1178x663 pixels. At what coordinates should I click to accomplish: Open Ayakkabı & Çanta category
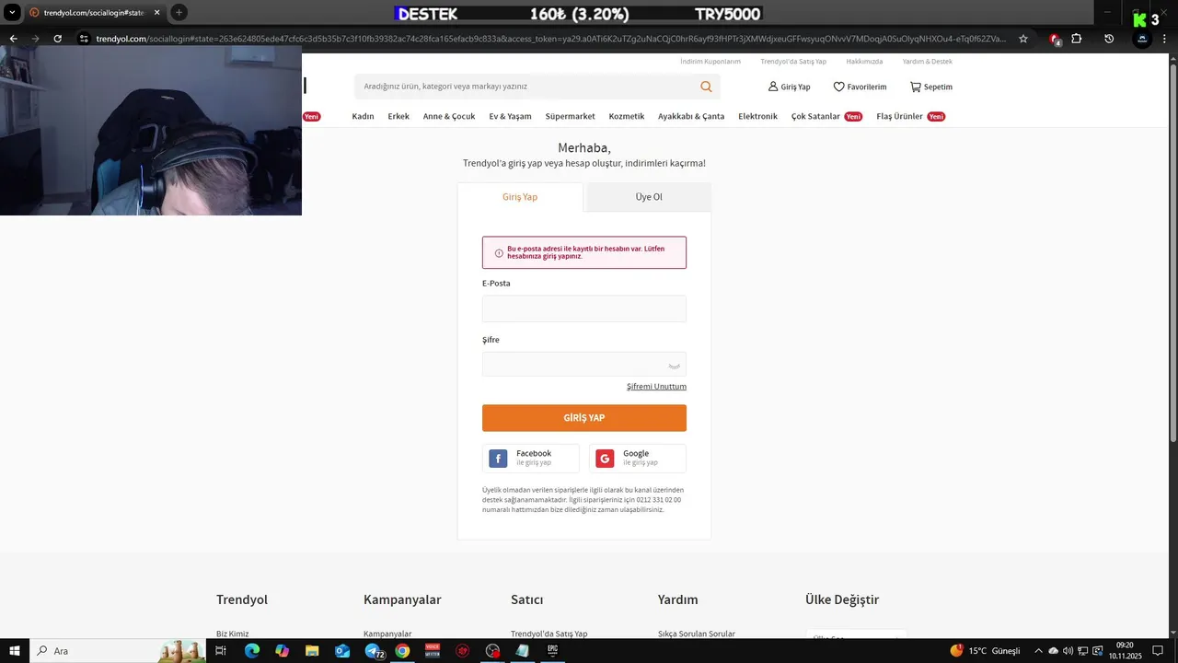[691, 117]
